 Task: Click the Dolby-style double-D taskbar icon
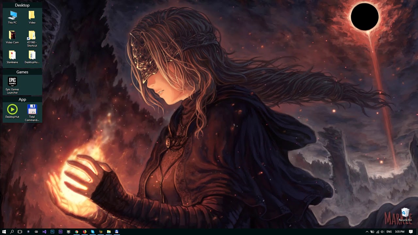(36, 232)
